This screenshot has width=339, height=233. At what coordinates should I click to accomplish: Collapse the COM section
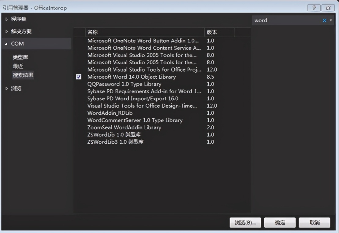[x=7, y=44]
